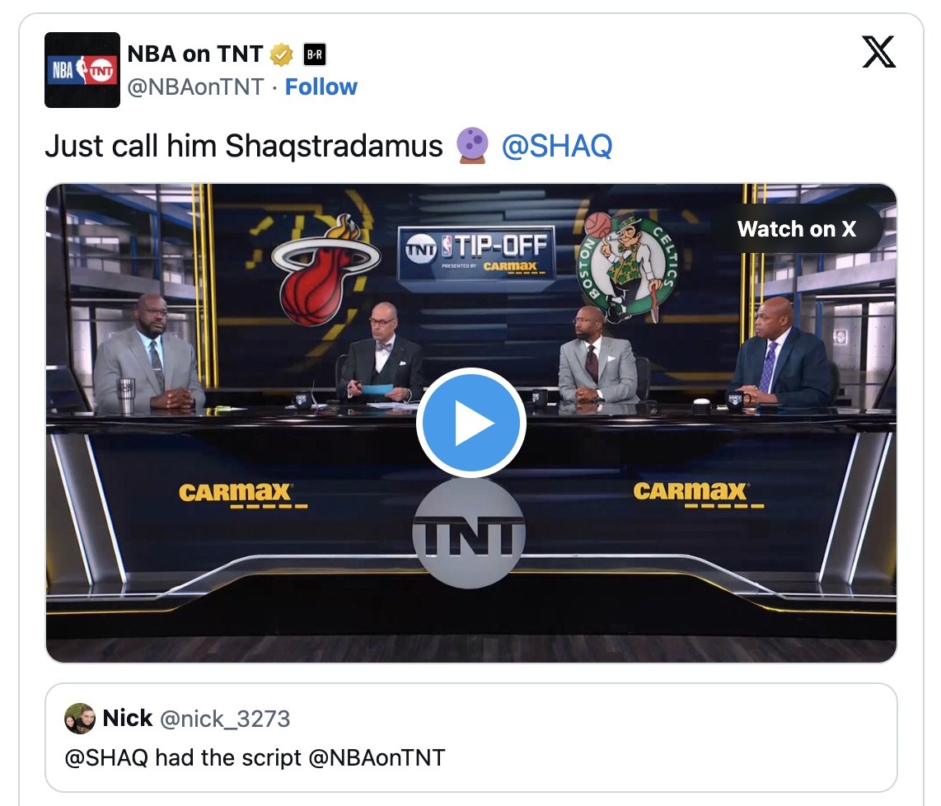The width and height of the screenshot is (941, 806).
Task: Click the Shaqstradamus tweet text
Action: pyautogui.click(x=244, y=146)
